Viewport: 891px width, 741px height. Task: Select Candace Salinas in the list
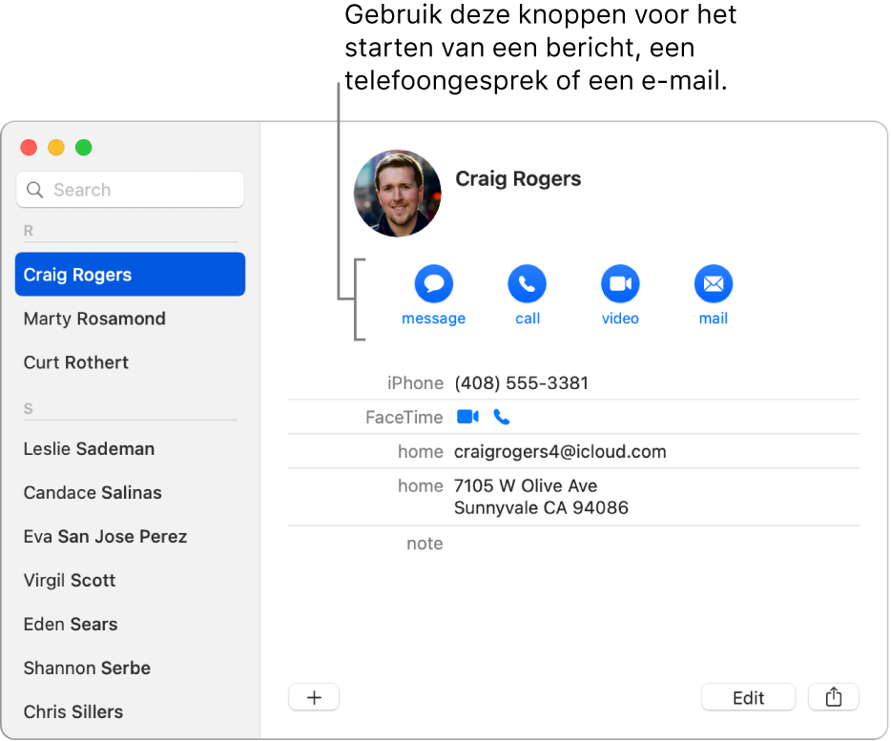click(x=130, y=492)
